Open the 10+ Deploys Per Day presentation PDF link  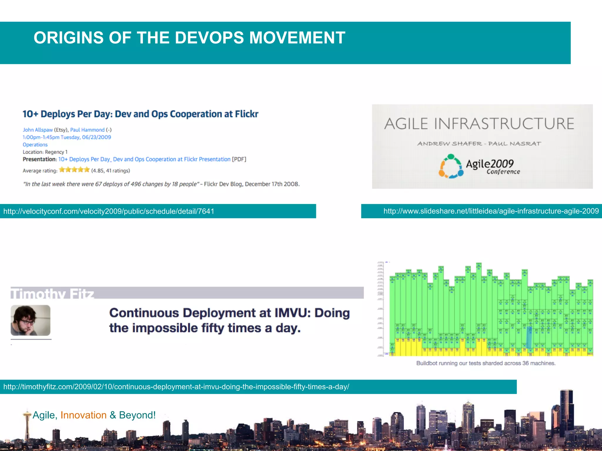(144, 159)
